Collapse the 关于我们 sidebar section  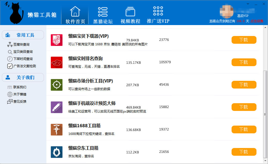[x=23, y=78]
